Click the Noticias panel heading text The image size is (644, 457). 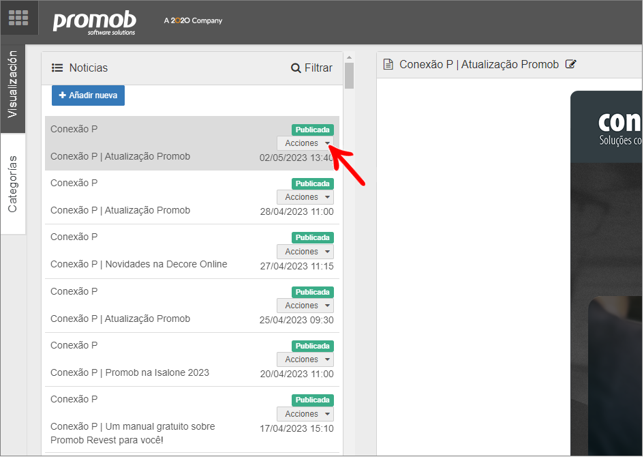coord(89,68)
